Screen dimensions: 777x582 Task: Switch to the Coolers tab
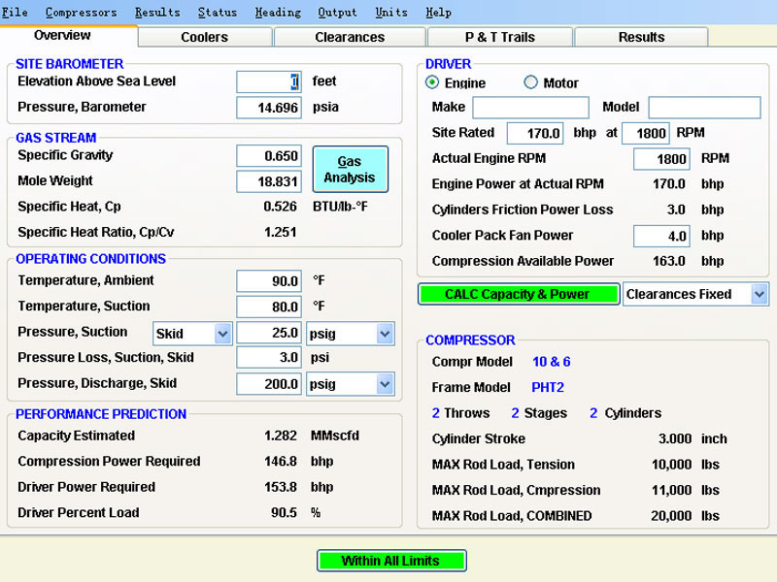pos(205,37)
